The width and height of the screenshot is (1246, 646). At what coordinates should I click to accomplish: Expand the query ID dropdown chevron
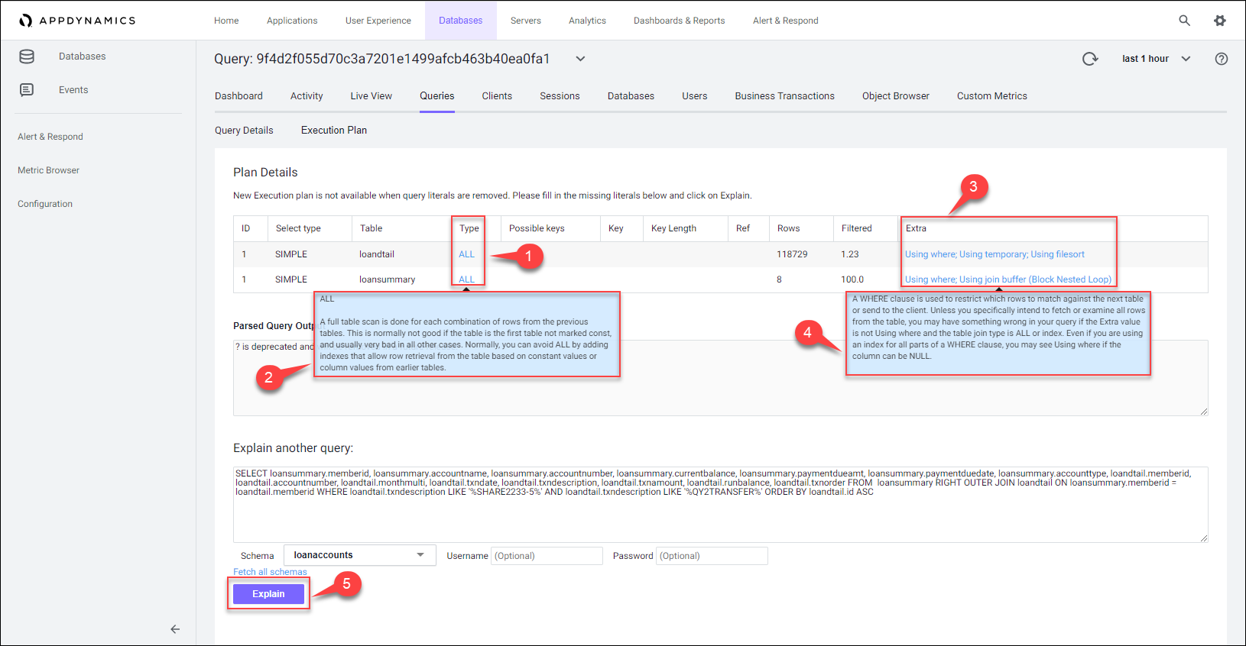point(580,59)
